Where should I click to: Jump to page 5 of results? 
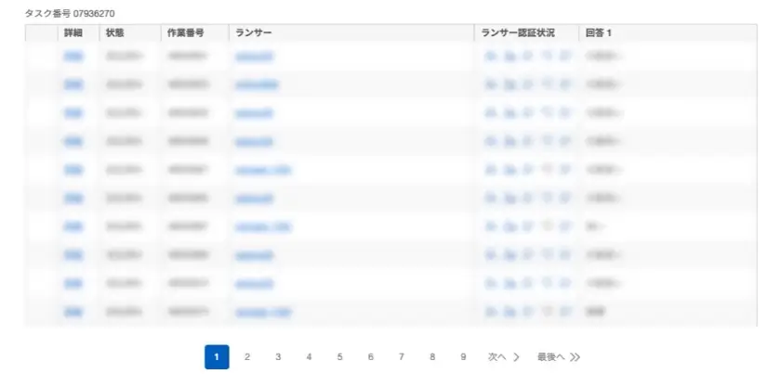(x=339, y=356)
